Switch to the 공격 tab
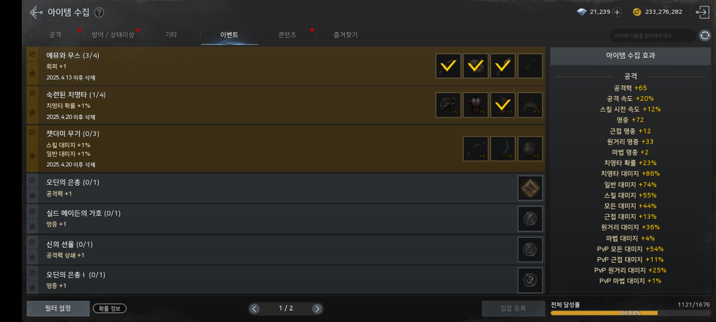 55,35
